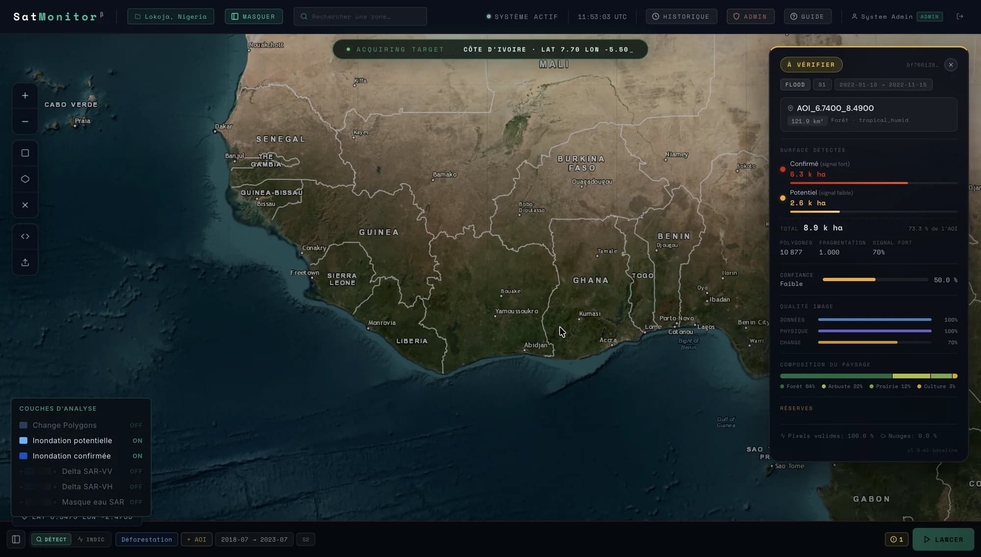Click the System Admin user profile

(897, 17)
